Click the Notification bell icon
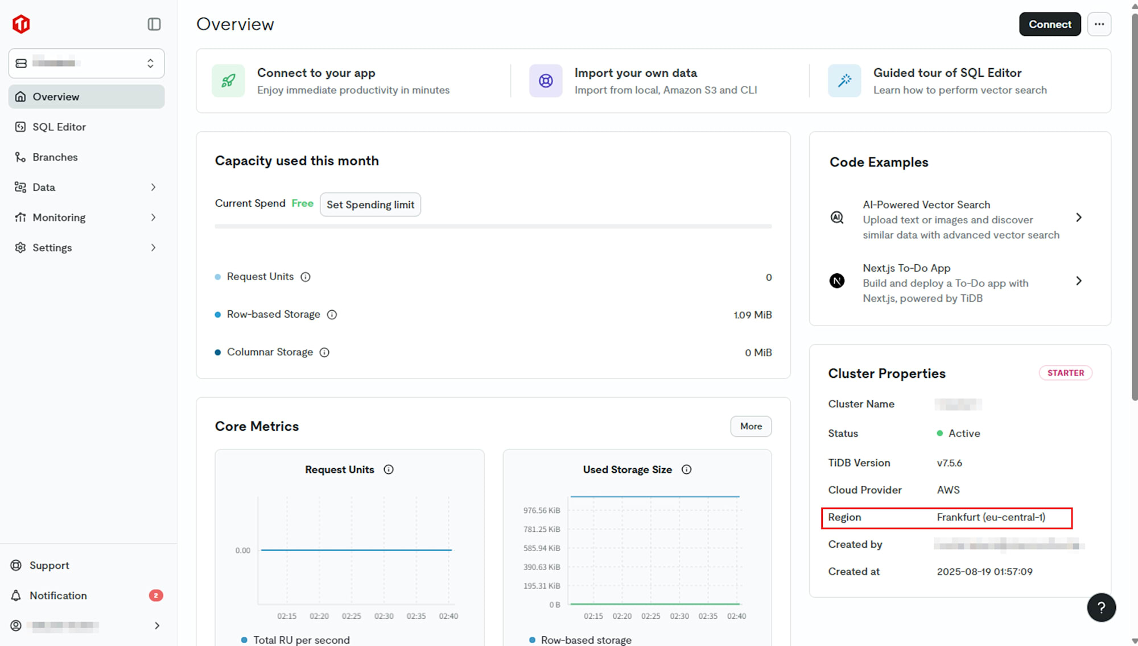 pos(16,595)
